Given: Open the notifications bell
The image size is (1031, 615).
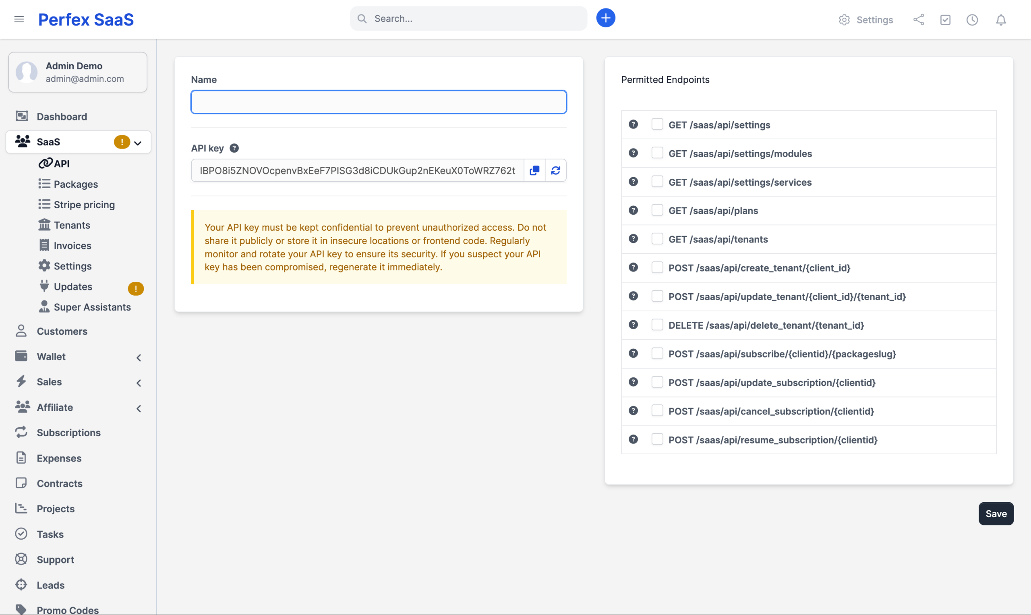Looking at the screenshot, I should coord(1000,20).
